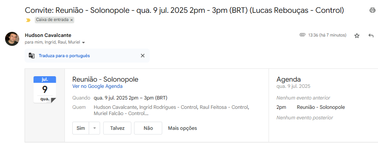
Task: Click the print icon
Action: 373,10
